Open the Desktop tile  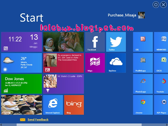point(22,105)
